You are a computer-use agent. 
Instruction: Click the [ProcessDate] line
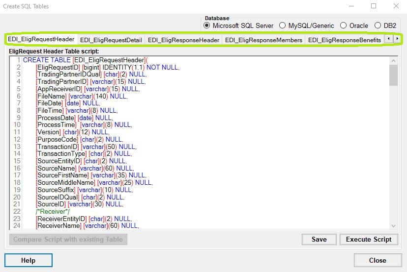74,118
